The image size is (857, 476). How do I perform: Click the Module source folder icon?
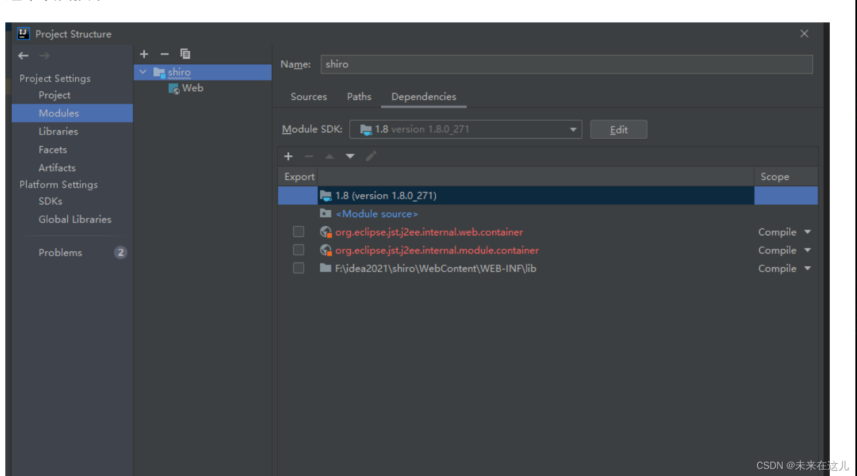click(326, 213)
